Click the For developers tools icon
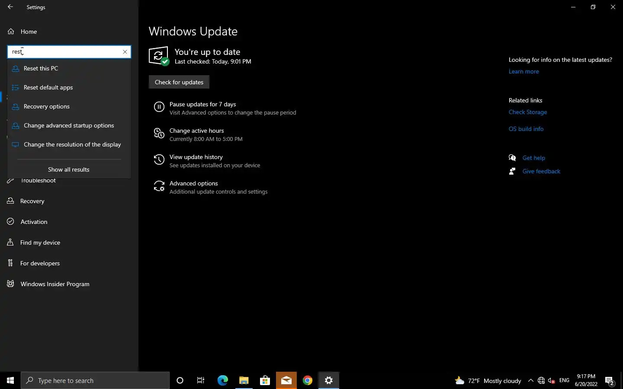Image resolution: width=623 pixels, height=389 pixels. tap(10, 263)
